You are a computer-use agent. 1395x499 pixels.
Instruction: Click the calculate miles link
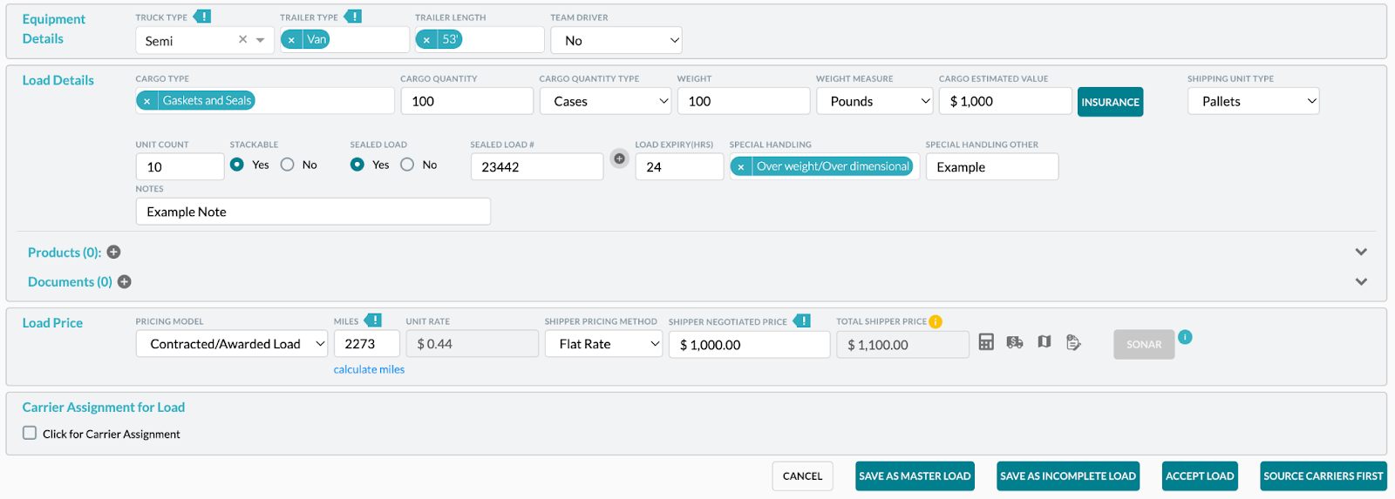pyautogui.click(x=369, y=369)
